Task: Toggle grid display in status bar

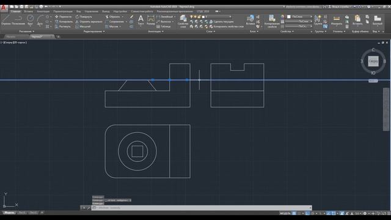Action: (294, 213)
